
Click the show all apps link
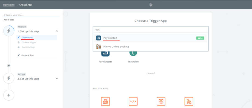click(x=151, y=73)
